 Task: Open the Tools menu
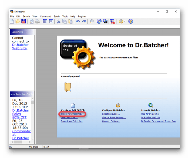pos(65,16)
